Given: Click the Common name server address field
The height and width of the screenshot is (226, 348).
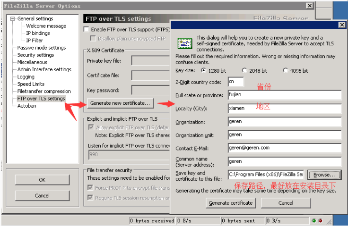Looking at the screenshot, I should click(x=285, y=161).
